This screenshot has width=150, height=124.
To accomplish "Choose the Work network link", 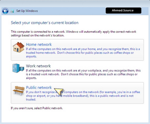I will [38, 66].
